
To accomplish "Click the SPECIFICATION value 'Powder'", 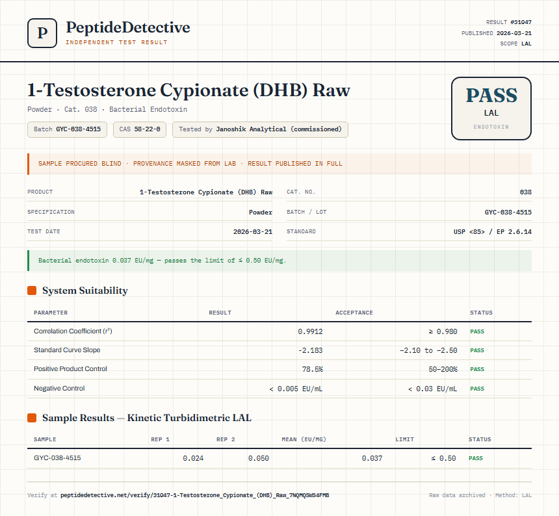I will 261,212.
